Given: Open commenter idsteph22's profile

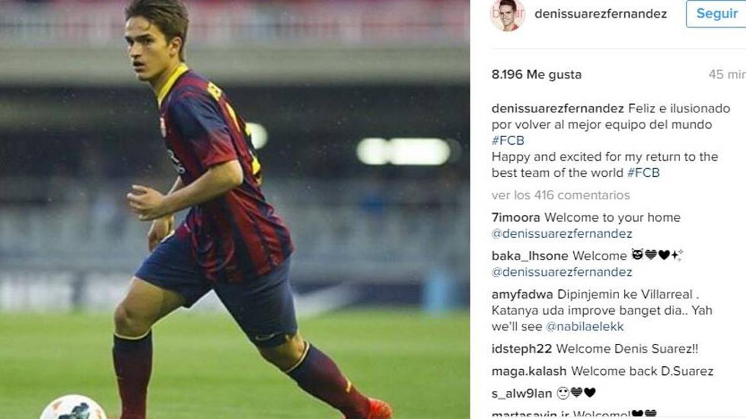Looking at the screenshot, I should pos(522,349).
